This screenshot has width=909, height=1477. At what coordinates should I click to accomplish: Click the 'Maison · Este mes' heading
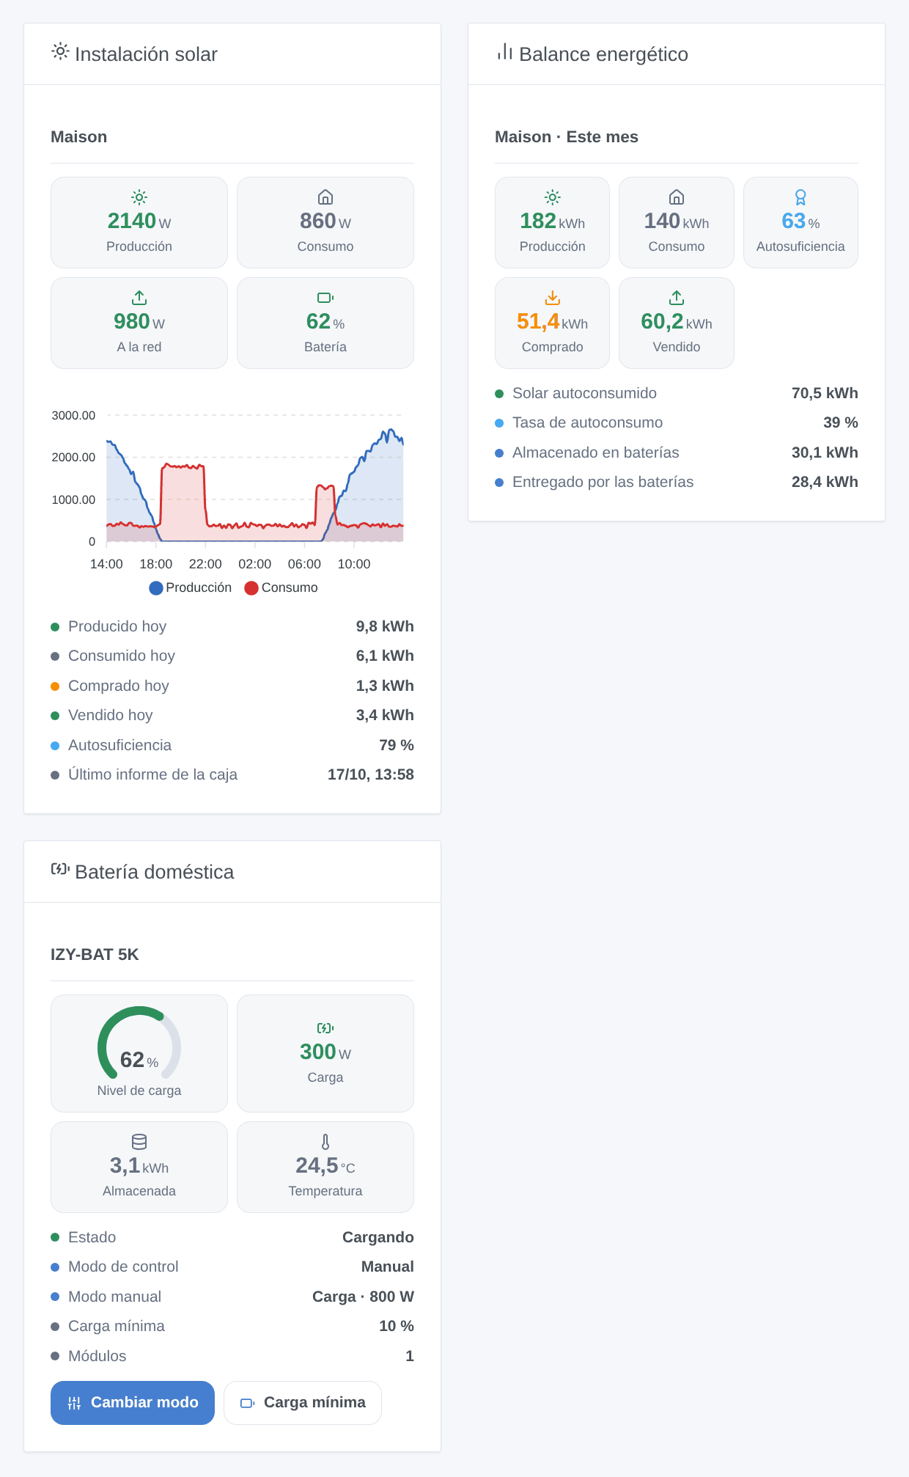click(567, 136)
